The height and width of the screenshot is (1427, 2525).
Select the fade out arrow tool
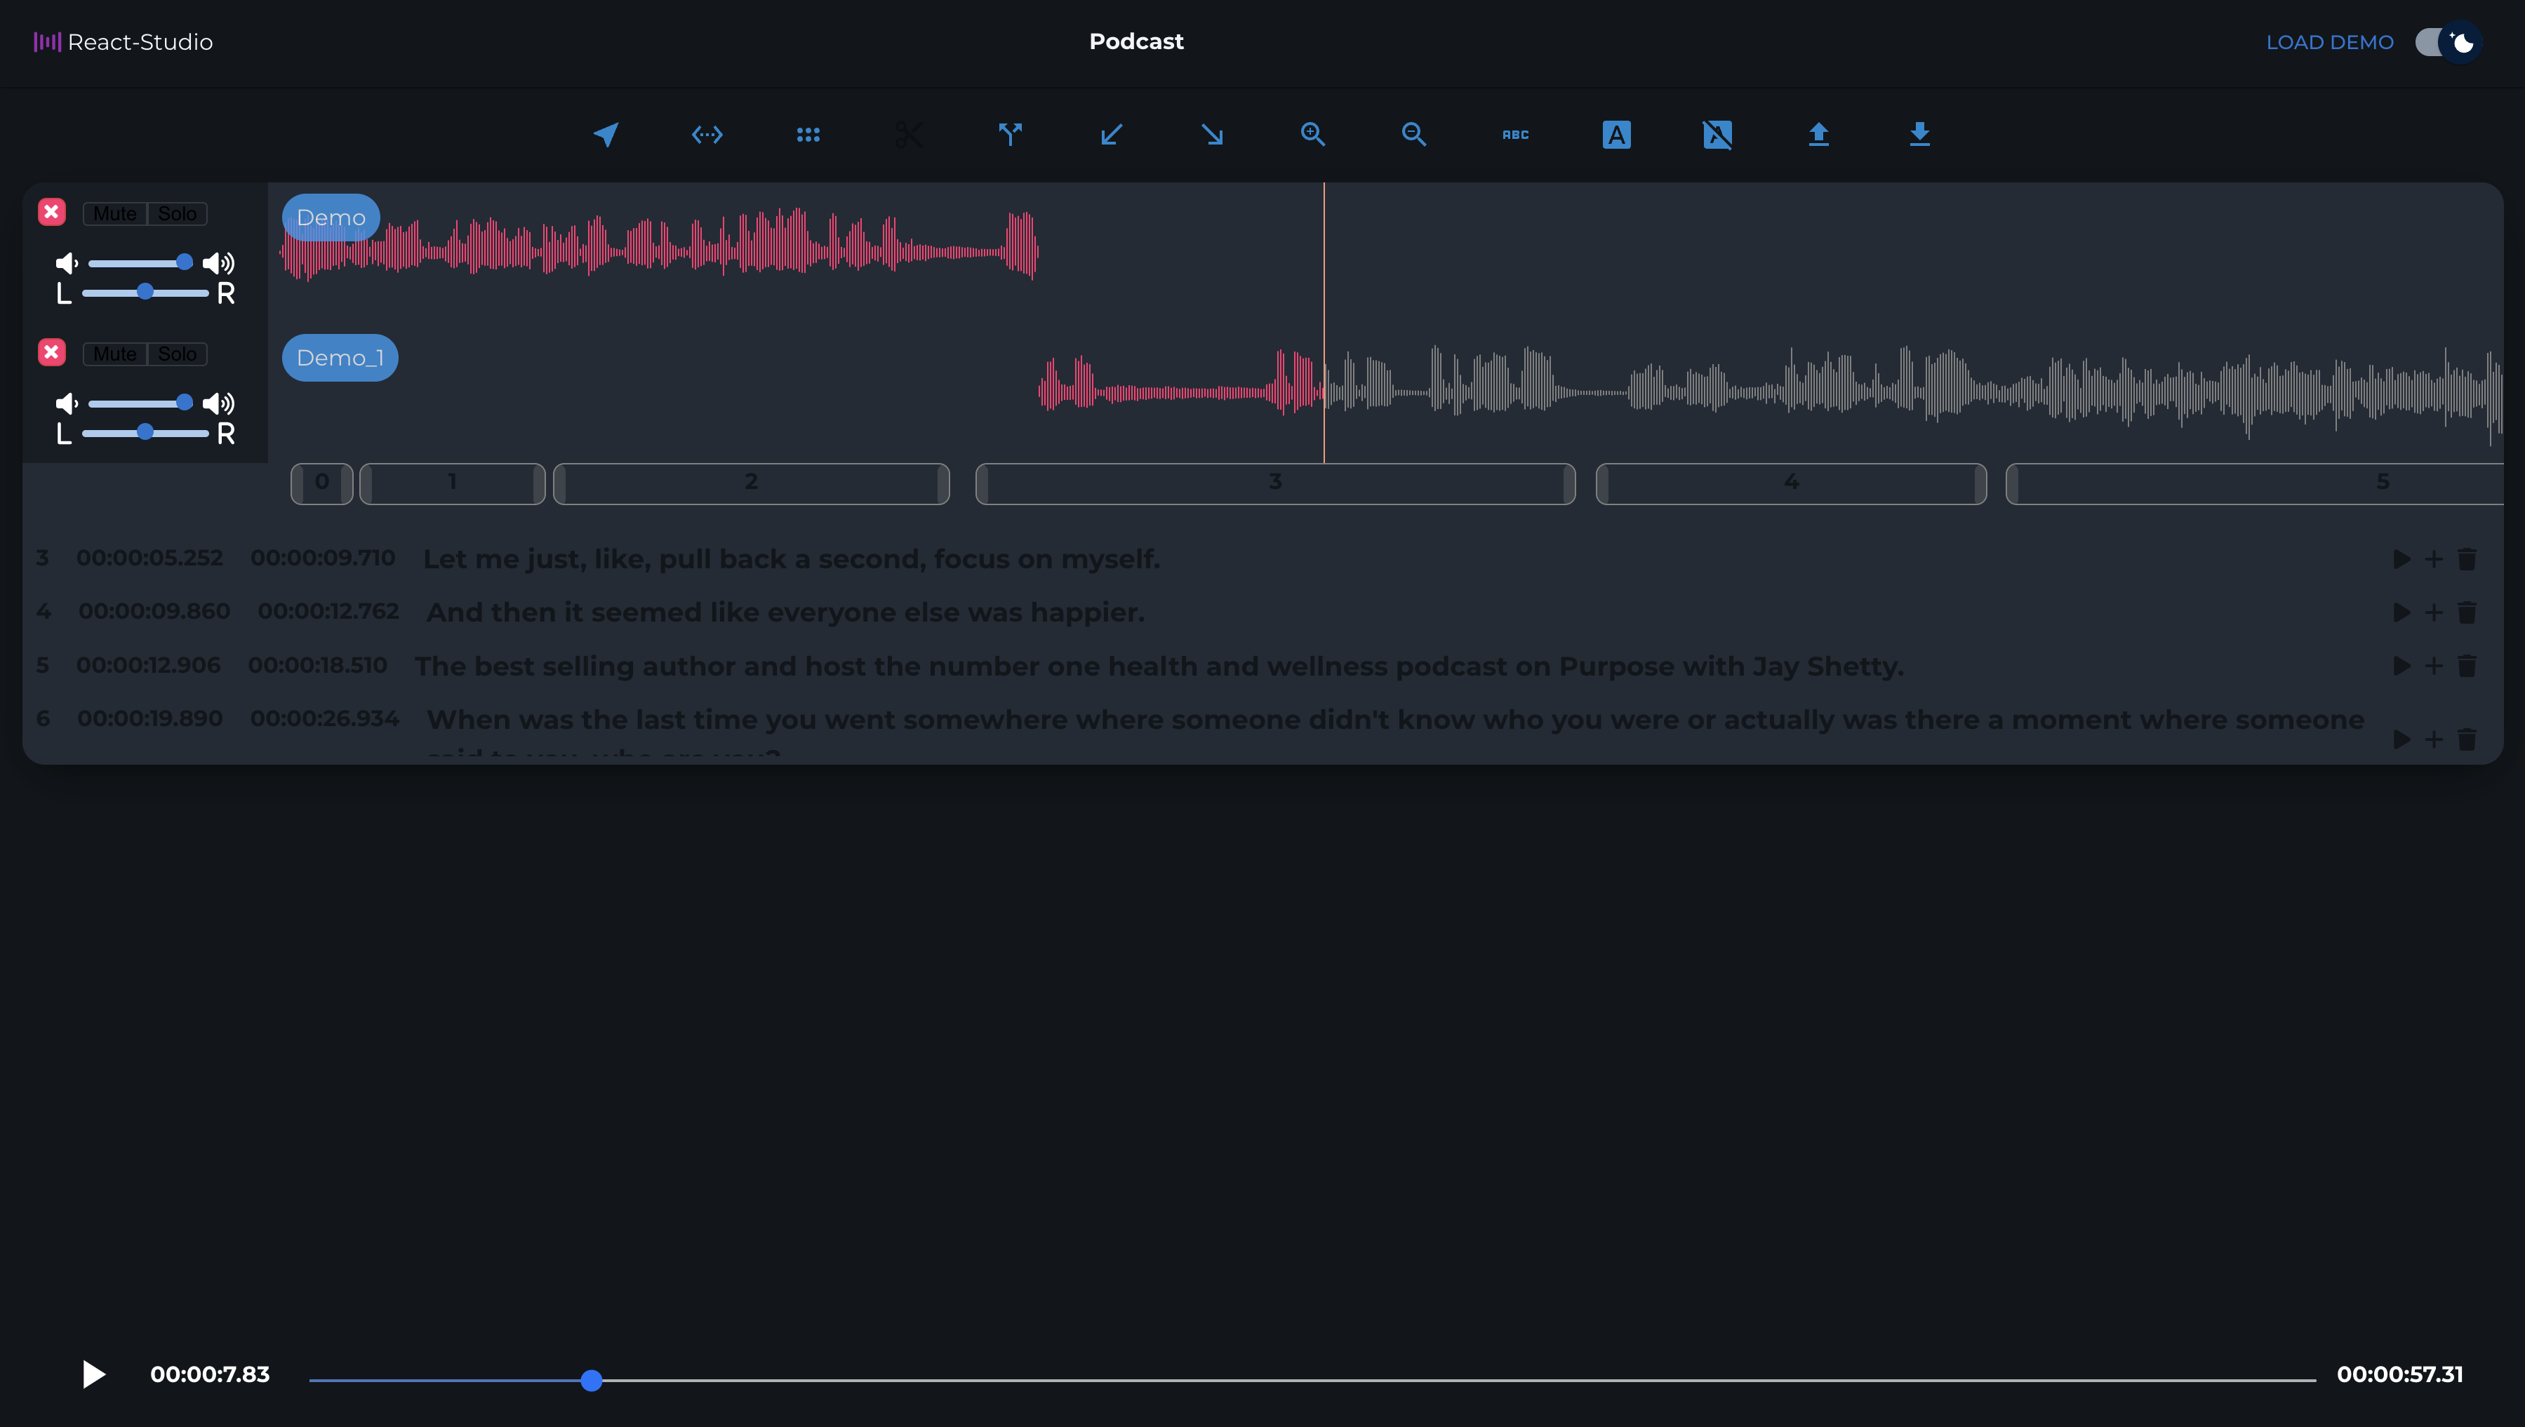click(x=1213, y=134)
